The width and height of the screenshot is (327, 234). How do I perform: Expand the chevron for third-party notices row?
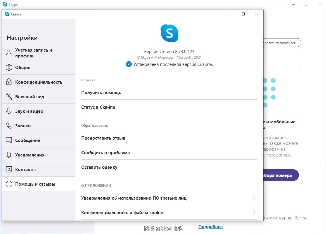click(x=254, y=198)
